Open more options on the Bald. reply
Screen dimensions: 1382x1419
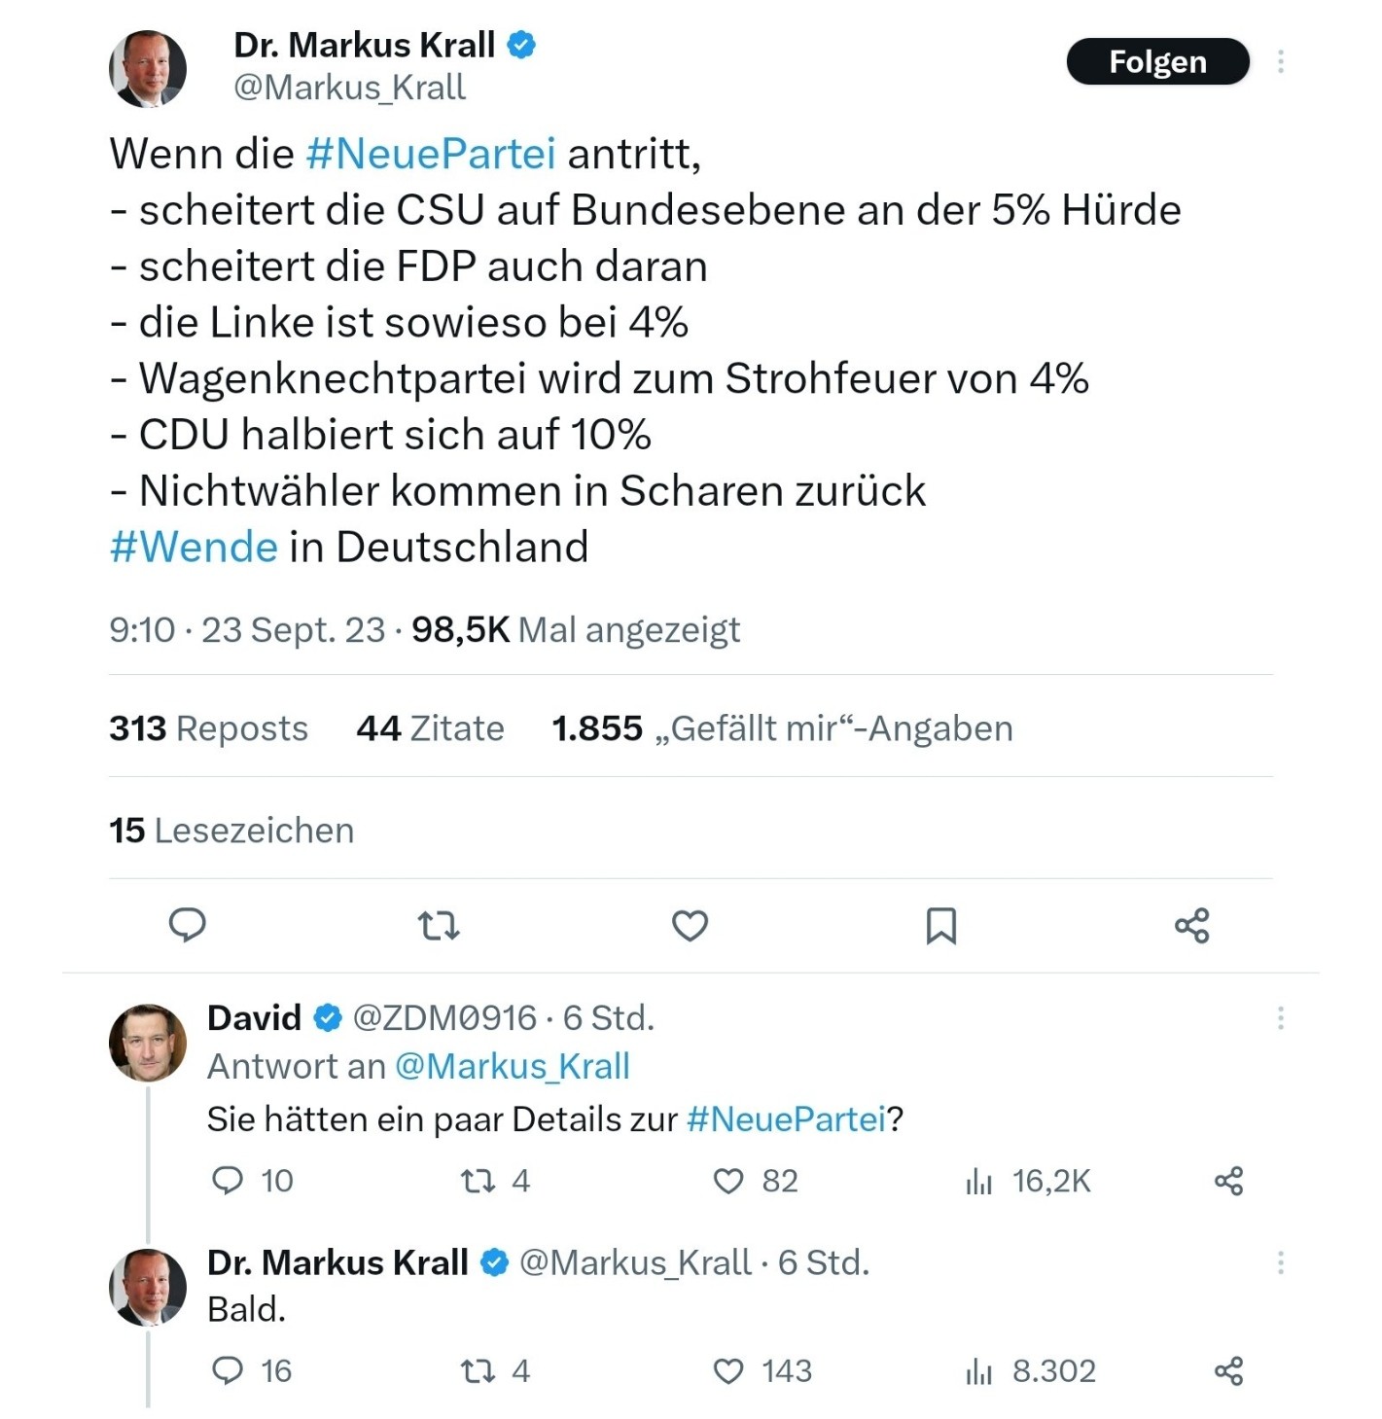click(1281, 1262)
